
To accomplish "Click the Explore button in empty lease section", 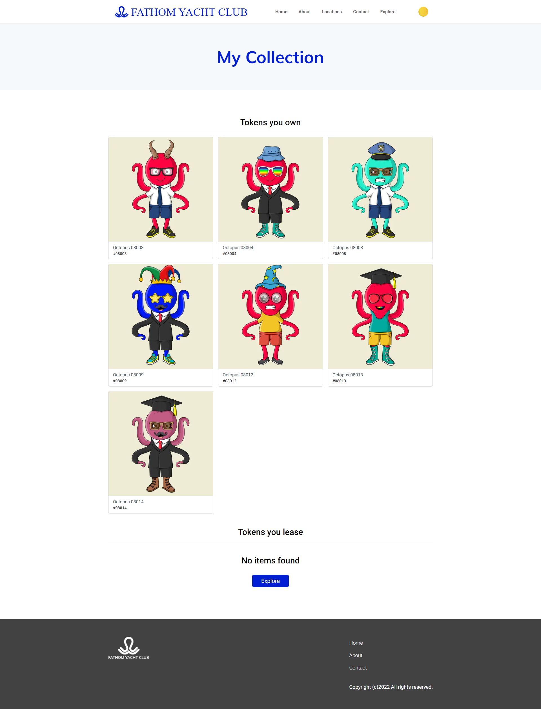I will (270, 581).
